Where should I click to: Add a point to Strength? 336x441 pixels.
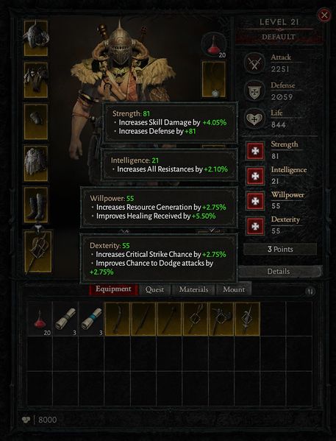point(255,151)
